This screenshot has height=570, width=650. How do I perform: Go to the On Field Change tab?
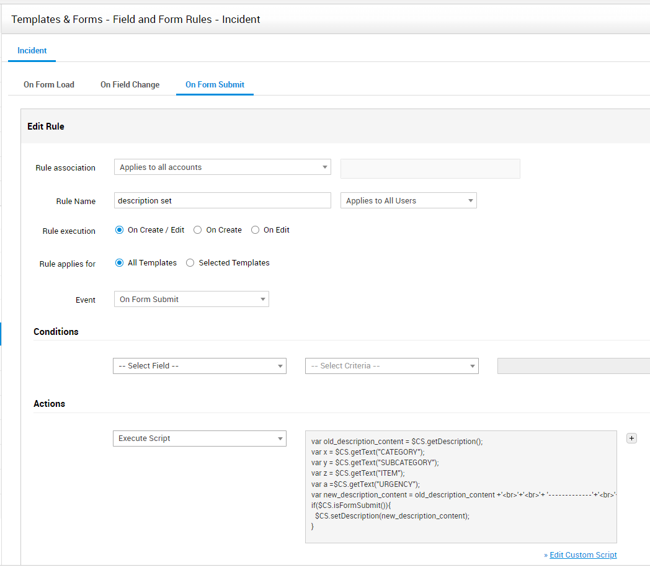pos(130,84)
